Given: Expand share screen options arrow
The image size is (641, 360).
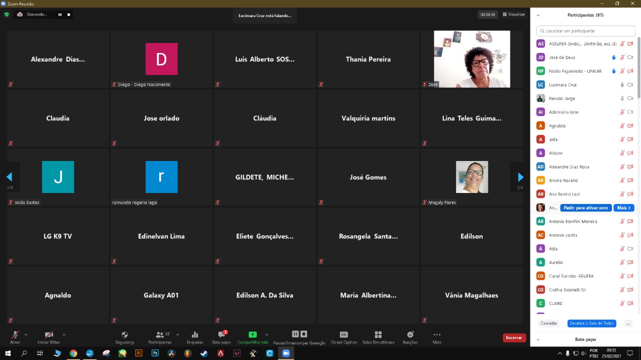Looking at the screenshot, I should click(x=266, y=334).
